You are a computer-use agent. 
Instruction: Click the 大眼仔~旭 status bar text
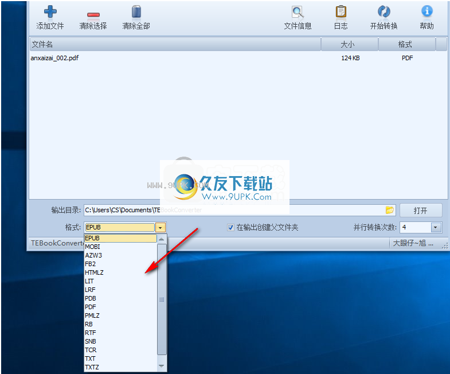pyautogui.click(x=413, y=243)
